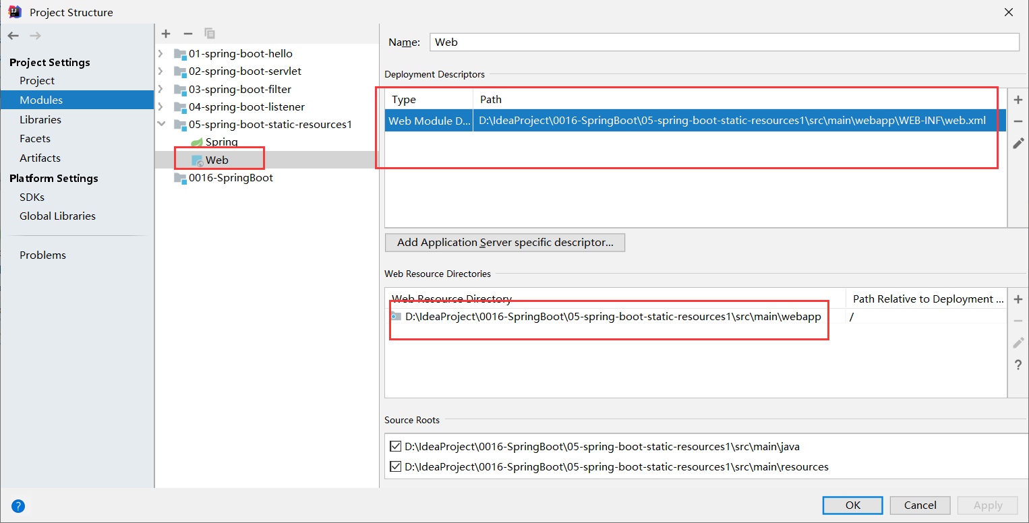1029x523 pixels.
Task: Click the "/" relative path cell
Action: 926,316
